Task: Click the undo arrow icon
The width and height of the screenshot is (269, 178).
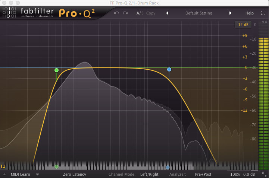Action: (116, 13)
